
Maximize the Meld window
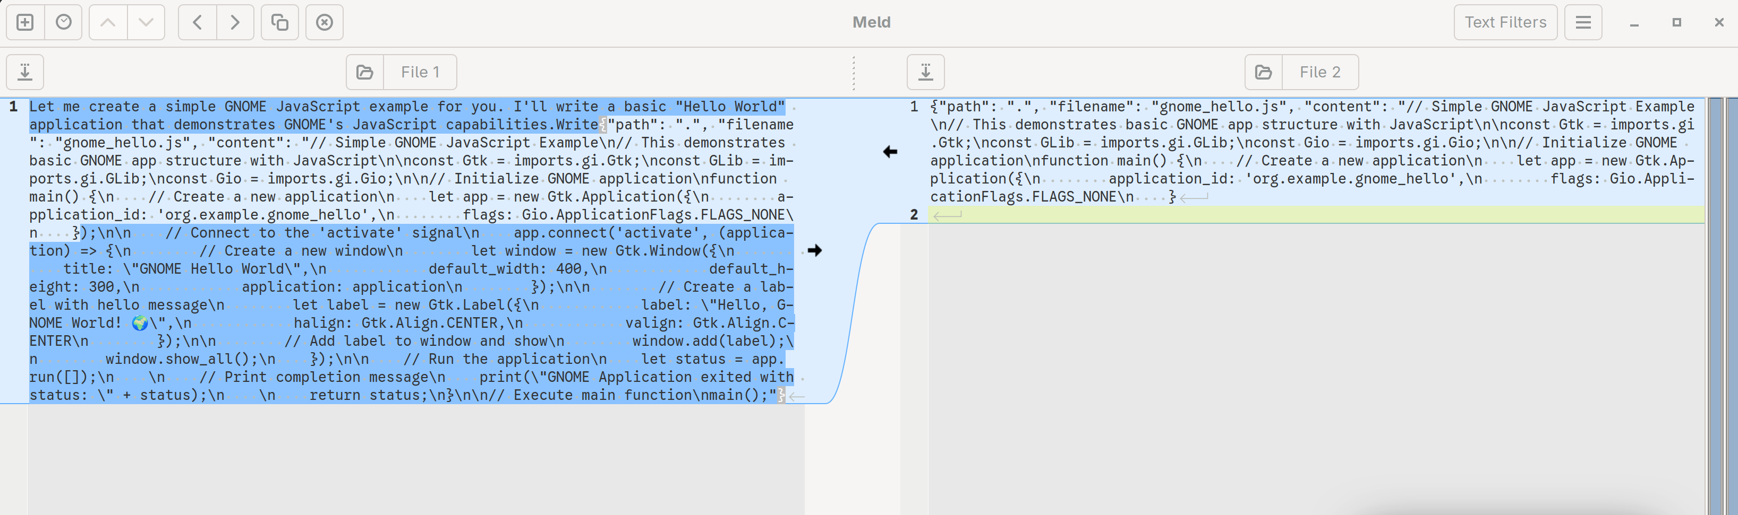point(1676,22)
